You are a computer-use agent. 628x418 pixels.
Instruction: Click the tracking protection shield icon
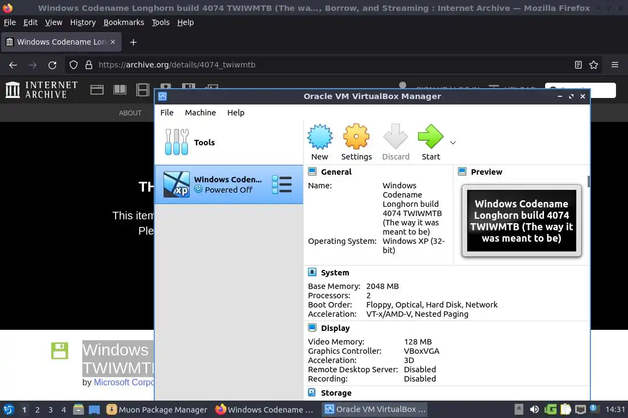point(73,65)
